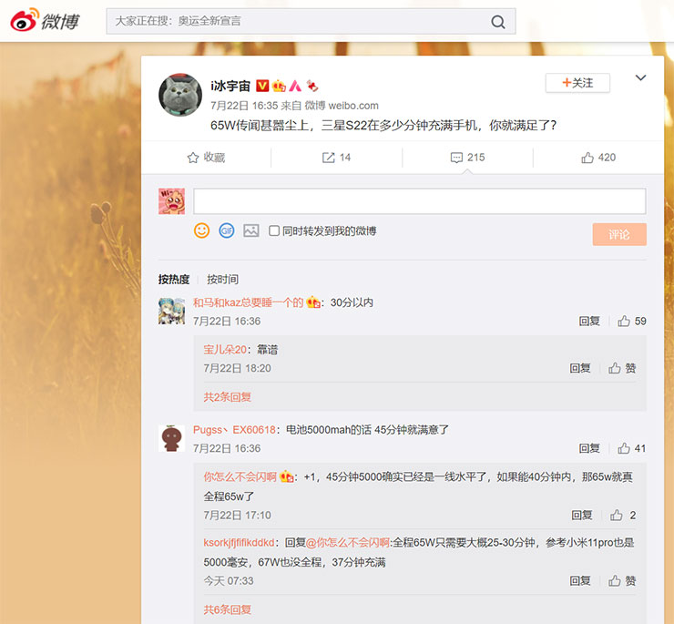Expand 共2条回复 replies
The width and height of the screenshot is (674, 624).
(228, 397)
